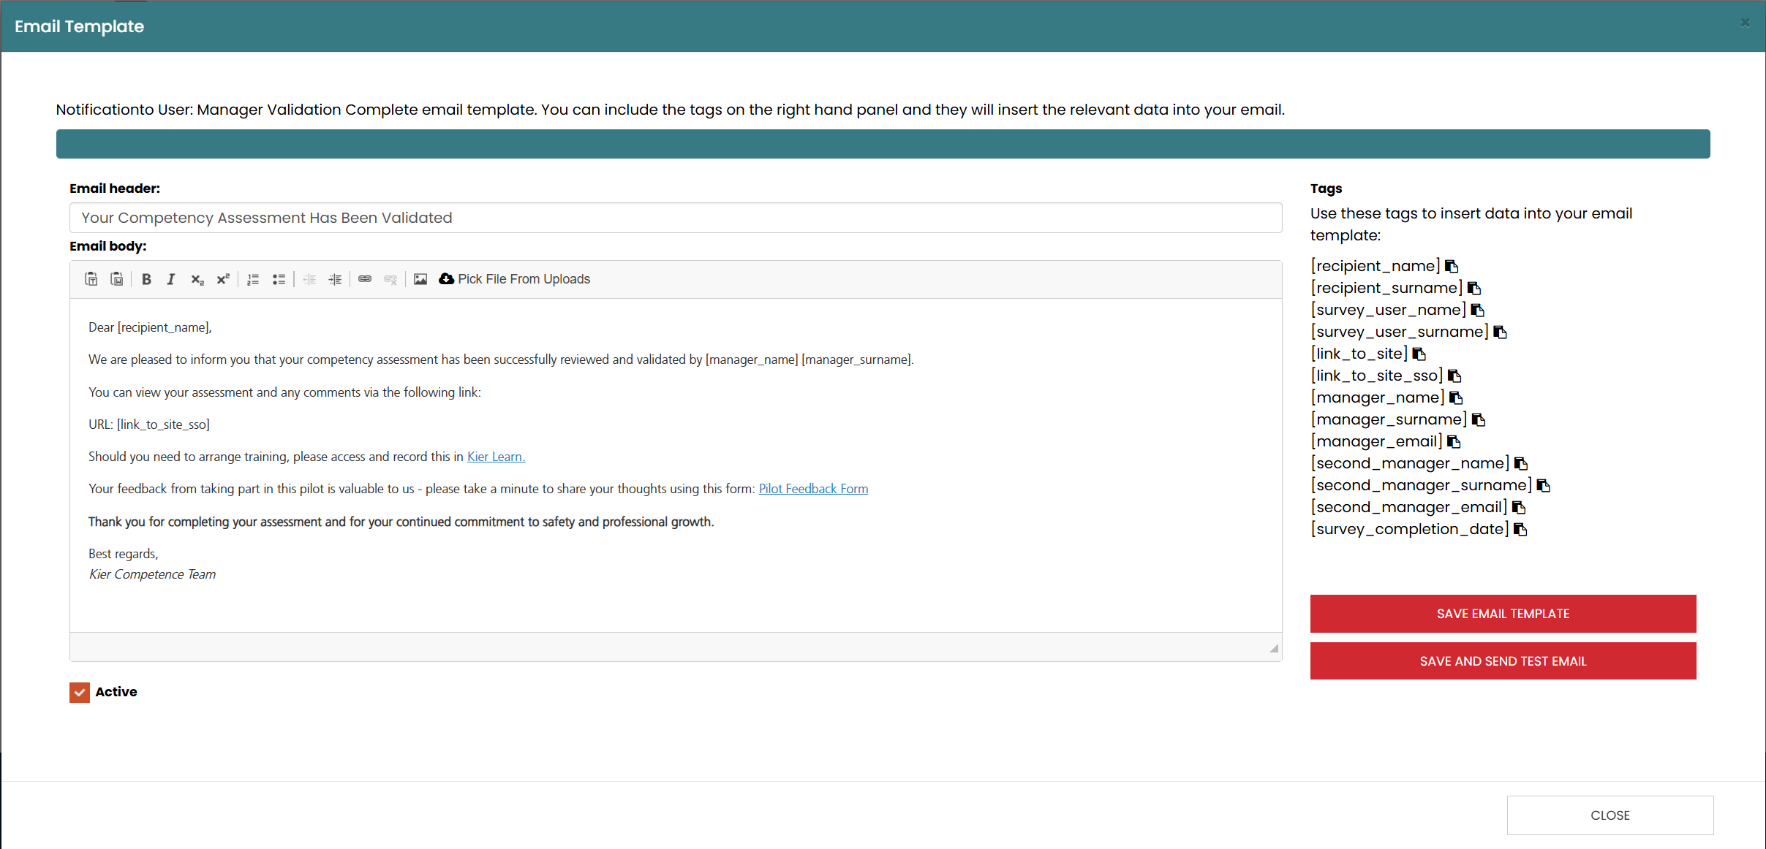This screenshot has height=849, width=1766.
Task: Copy the [recipient_name] tag
Action: (1452, 266)
